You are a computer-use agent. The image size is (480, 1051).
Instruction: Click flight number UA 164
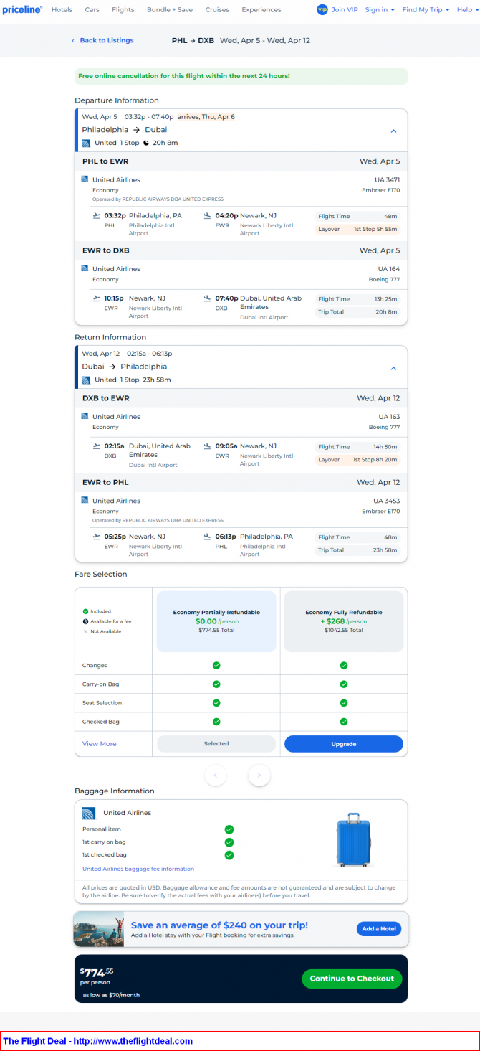pyautogui.click(x=388, y=269)
